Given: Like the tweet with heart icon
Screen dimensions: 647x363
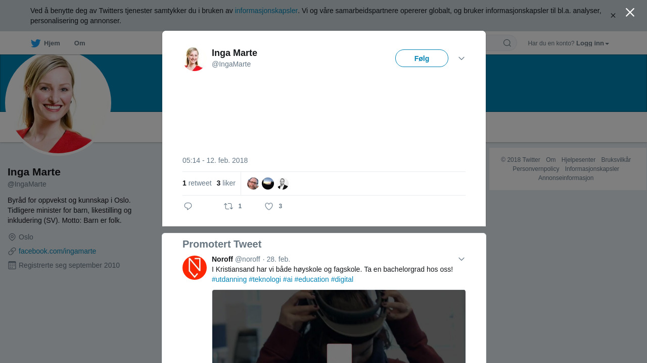Looking at the screenshot, I should [269, 206].
